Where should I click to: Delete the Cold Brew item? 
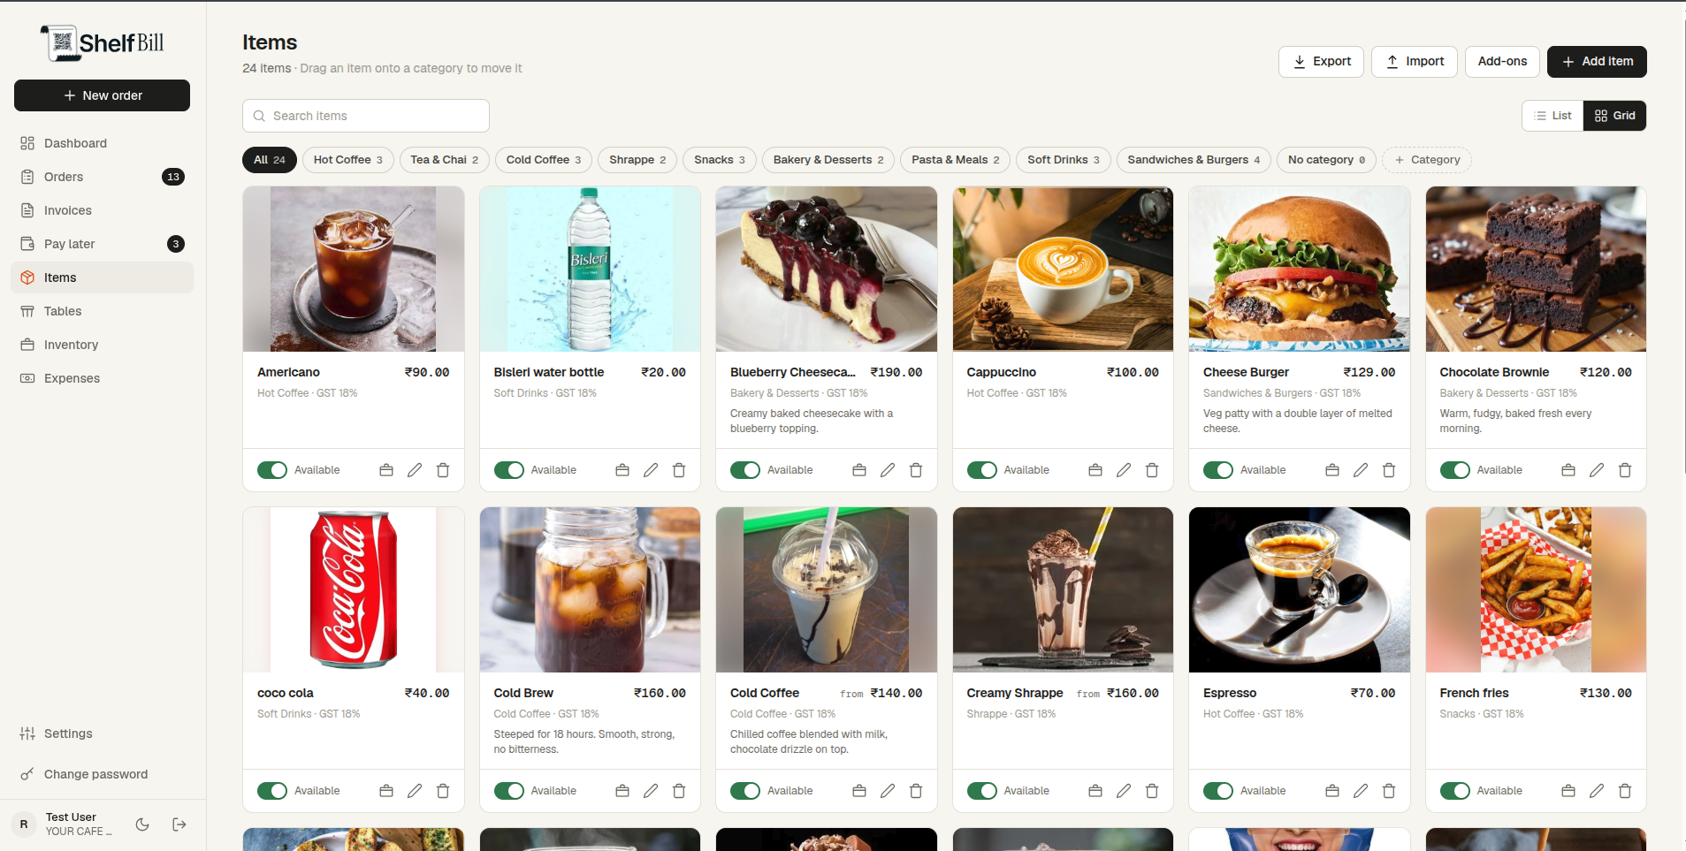[x=679, y=791]
